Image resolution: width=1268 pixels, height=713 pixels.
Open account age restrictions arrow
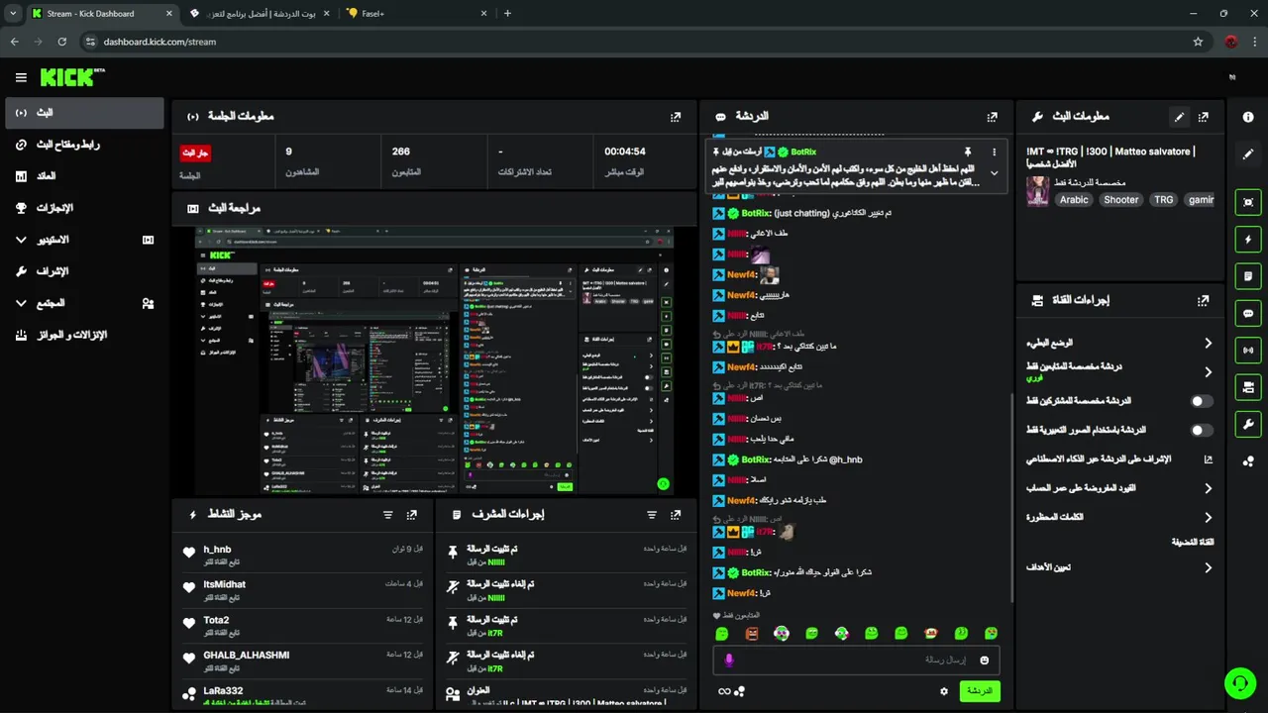(1209, 488)
